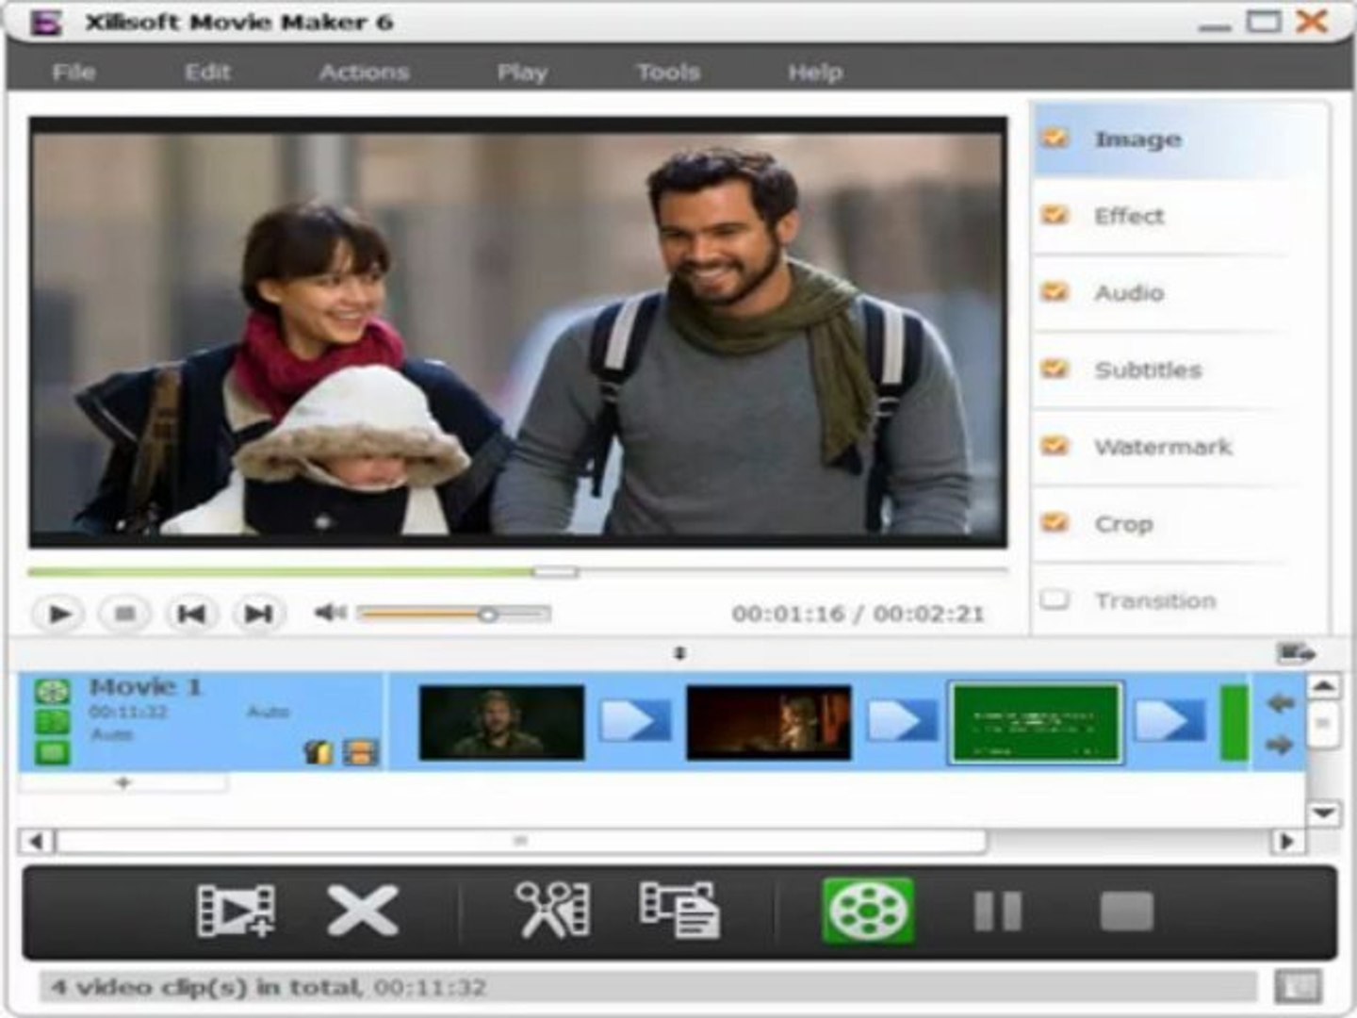Toggle the Crop checkbox
The image size is (1357, 1018).
[x=1055, y=523]
